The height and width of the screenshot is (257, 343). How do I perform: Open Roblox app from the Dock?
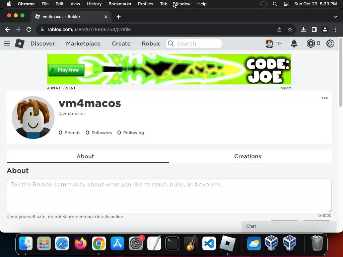(227, 243)
